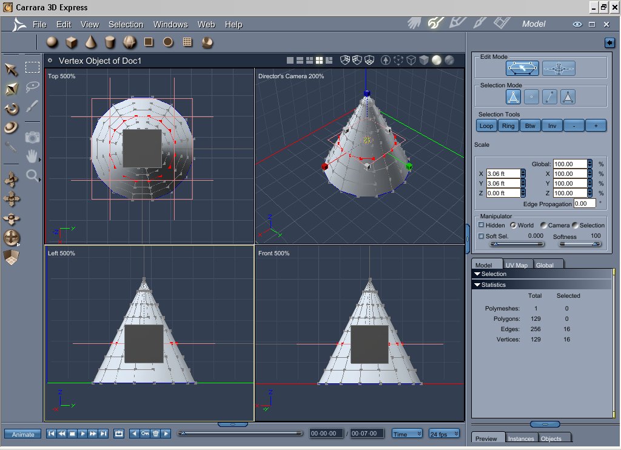Insert a cylinder primitive from the toolbar
Image resolution: width=621 pixels, height=450 pixels.
[110, 42]
